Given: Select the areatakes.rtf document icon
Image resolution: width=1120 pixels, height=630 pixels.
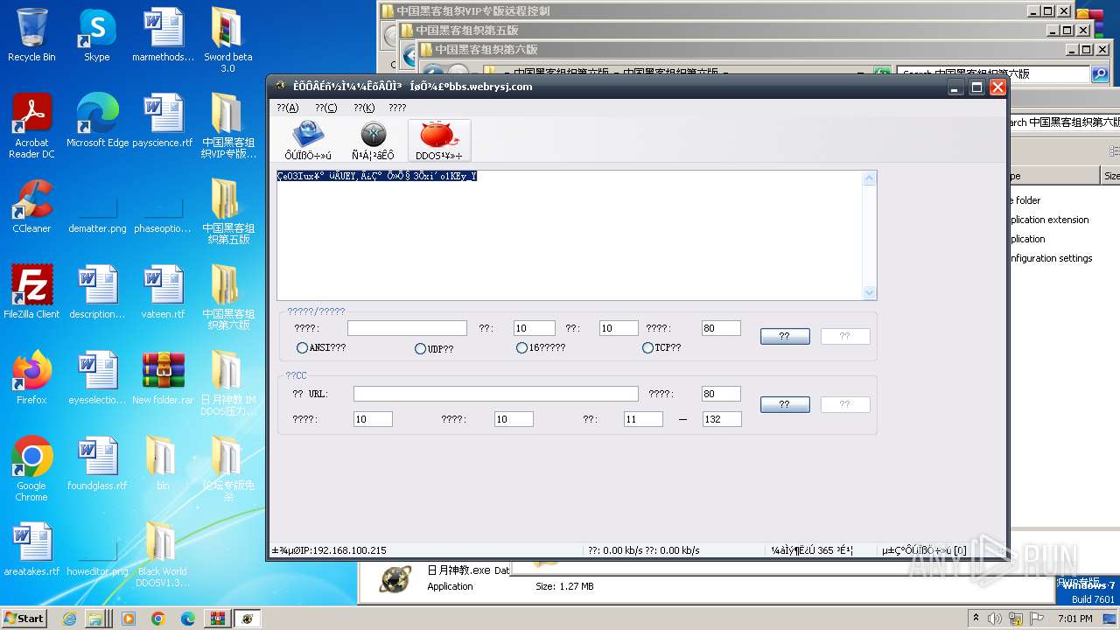Looking at the screenshot, I should (31, 550).
